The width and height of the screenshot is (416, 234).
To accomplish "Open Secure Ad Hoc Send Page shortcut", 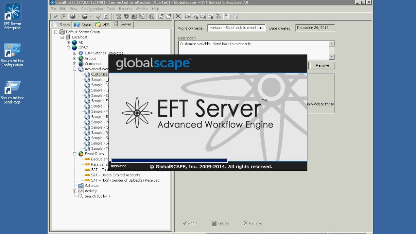I will [x=12, y=93].
